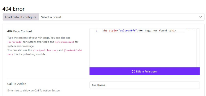
Task: Click the closing </h1> tag in code
Action: pyautogui.click(x=172, y=31)
